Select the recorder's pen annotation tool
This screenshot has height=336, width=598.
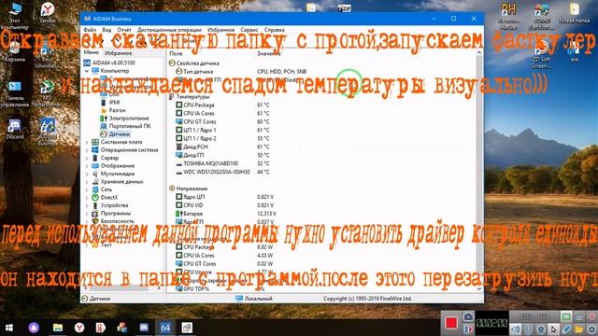(x=567, y=329)
